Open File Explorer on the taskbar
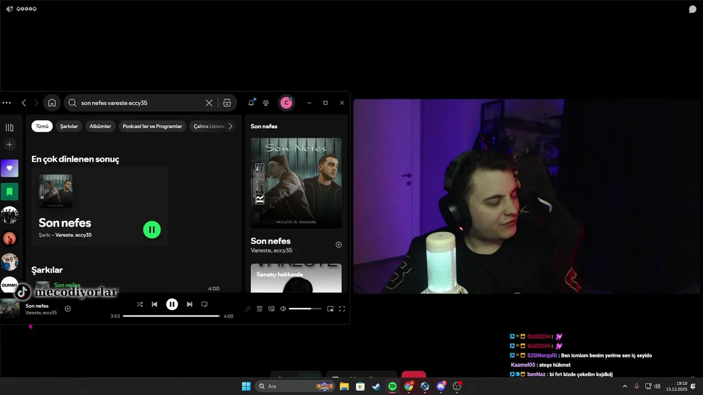703x395 pixels. coord(344,386)
